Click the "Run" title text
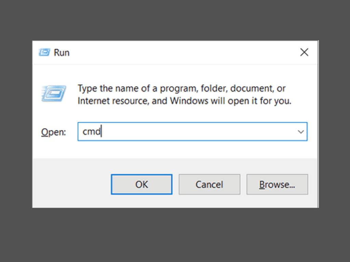The width and height of the screenshot is (350, 262). click(62, 53)
